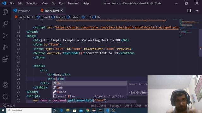Screen dimensions: 202x113
Task: Choose the Embed suggestion
Action: [x=90, y=92]
